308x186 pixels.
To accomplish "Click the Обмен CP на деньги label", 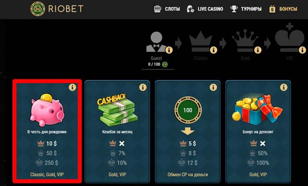I will (187, 175).
